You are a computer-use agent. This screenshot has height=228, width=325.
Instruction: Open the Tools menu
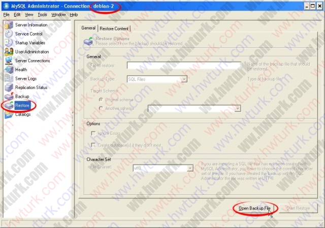(x=42, y=15)
